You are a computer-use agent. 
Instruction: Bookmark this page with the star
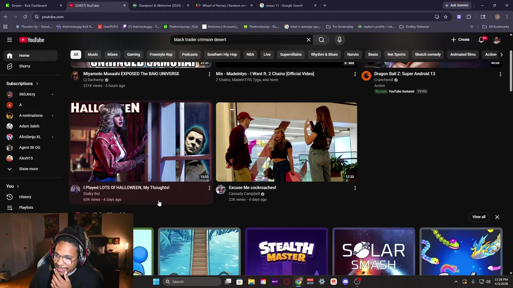[446, 17]
